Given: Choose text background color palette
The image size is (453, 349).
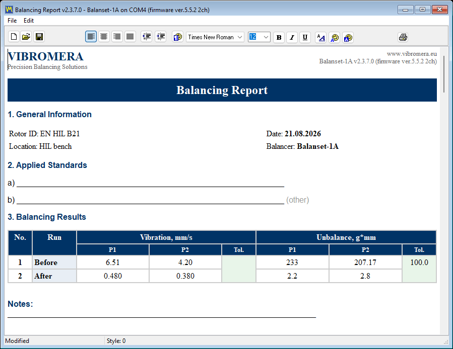Looking at the screenshot, I should pyautogui.click(x=348, y=37).
